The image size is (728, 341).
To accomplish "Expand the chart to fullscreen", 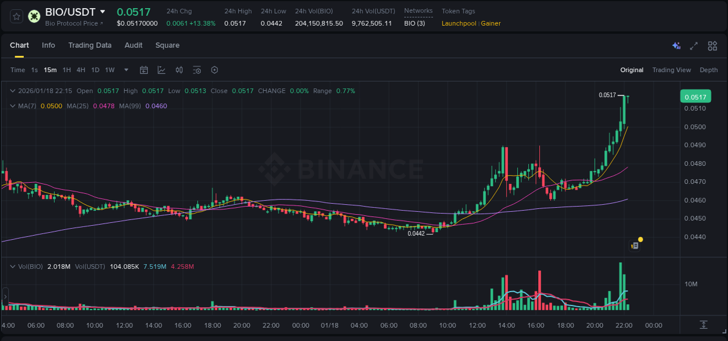I will click(x=693, y=45).
